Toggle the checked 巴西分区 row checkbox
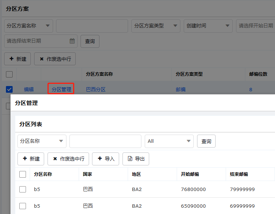275x214 pixels. [9, 89]
